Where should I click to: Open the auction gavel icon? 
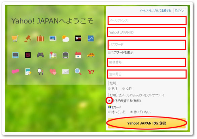tap(28, 38)
